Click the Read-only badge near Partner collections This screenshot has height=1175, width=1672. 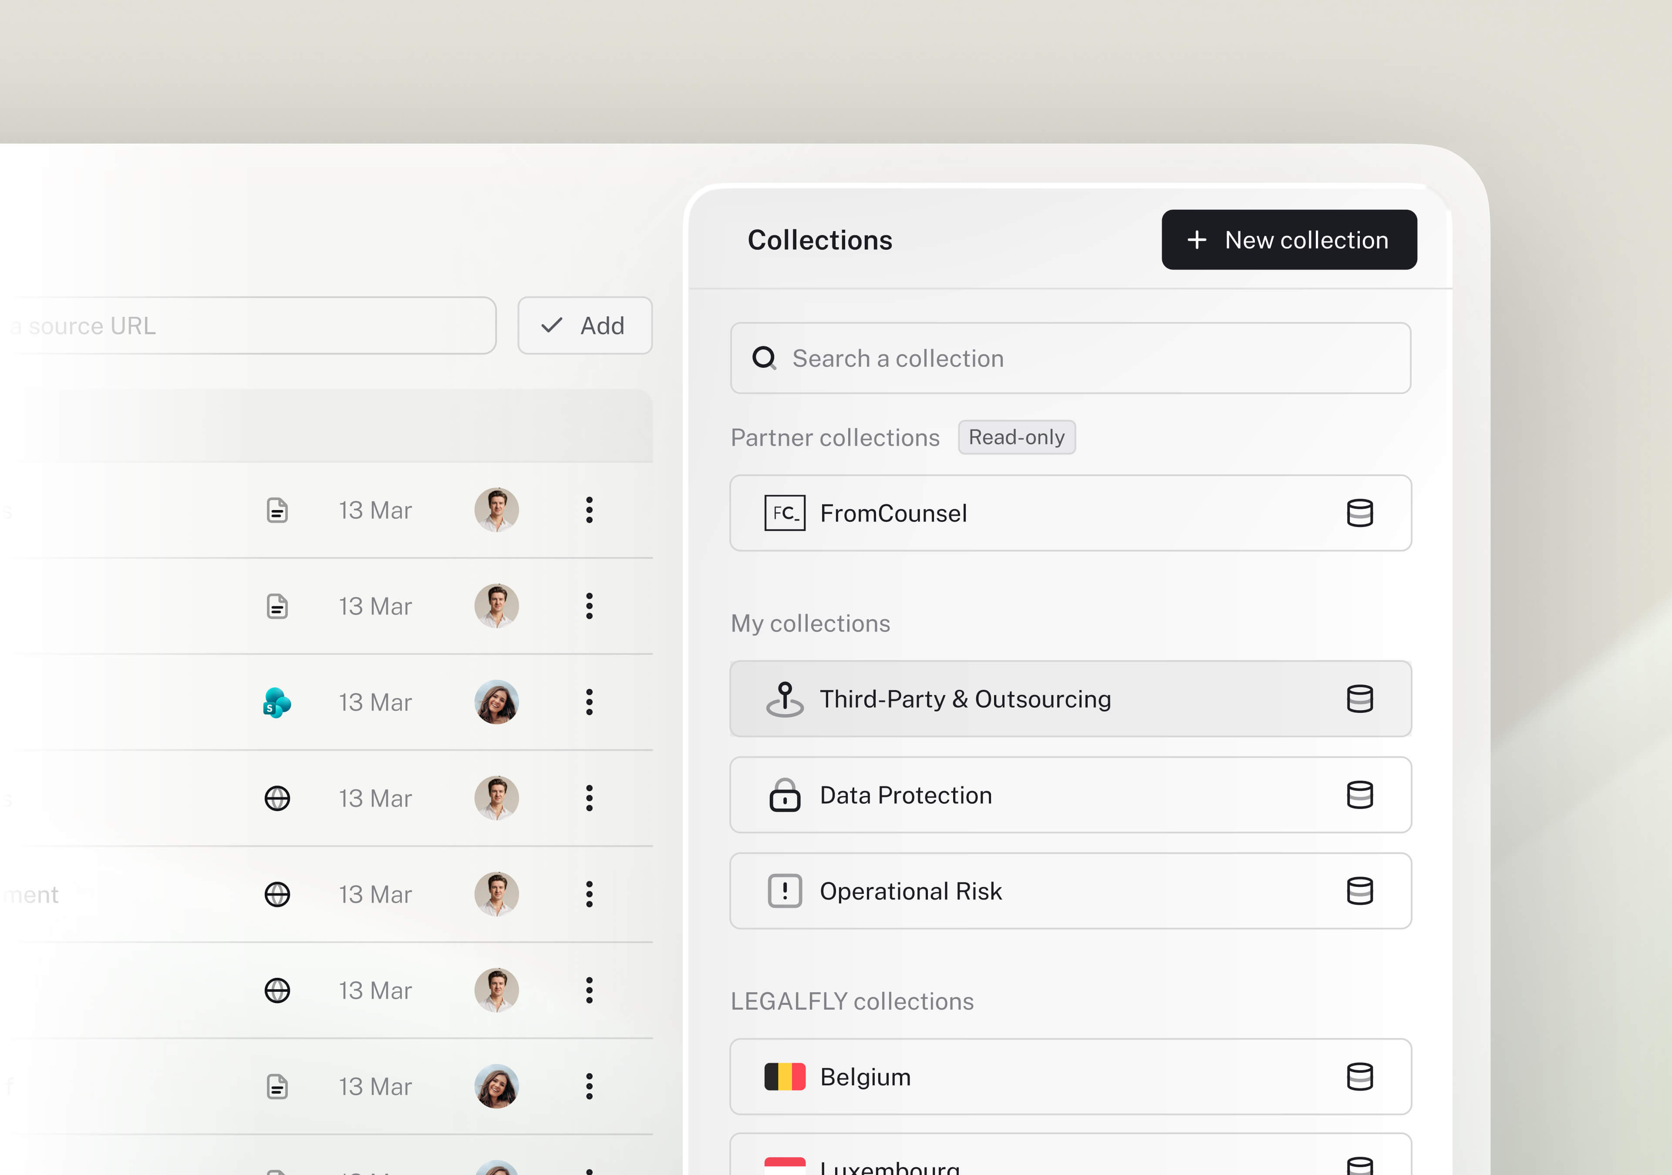click(x=1017, y=437)
